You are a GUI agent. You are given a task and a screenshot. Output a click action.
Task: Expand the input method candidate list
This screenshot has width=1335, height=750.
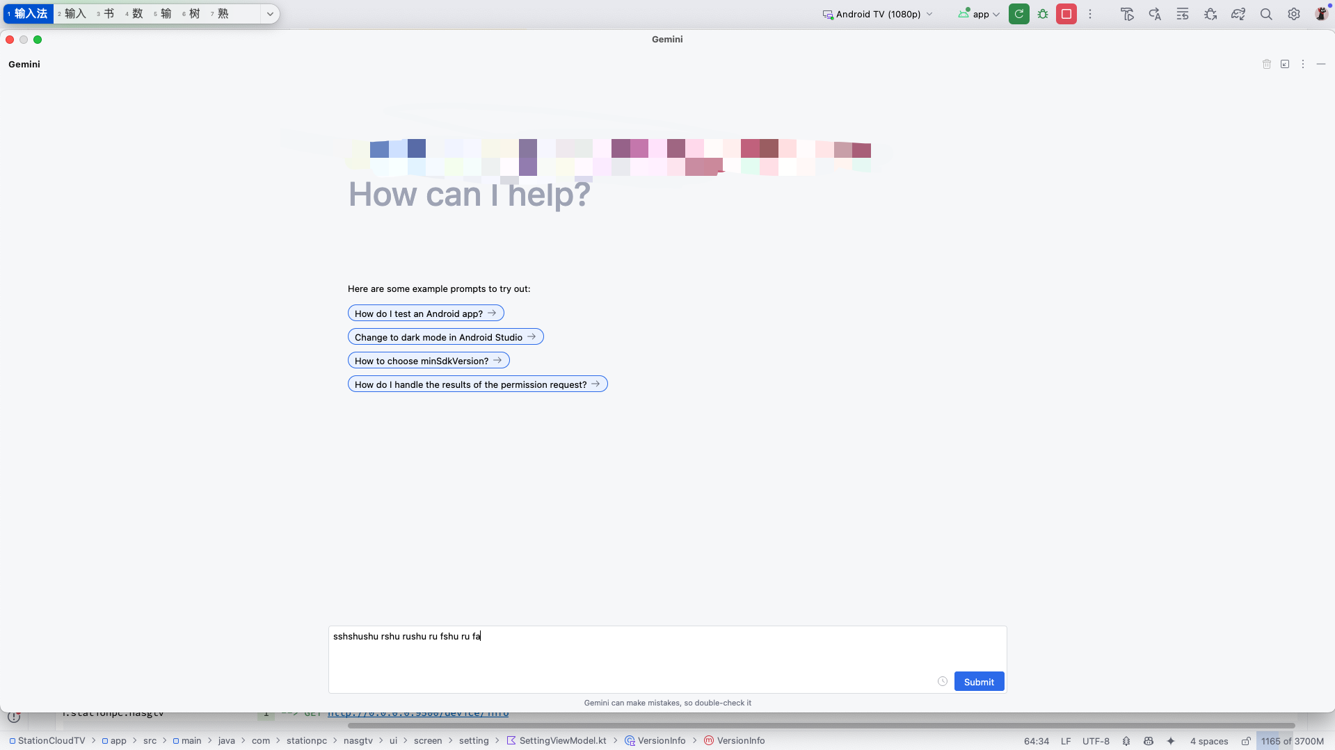[270, 14]
